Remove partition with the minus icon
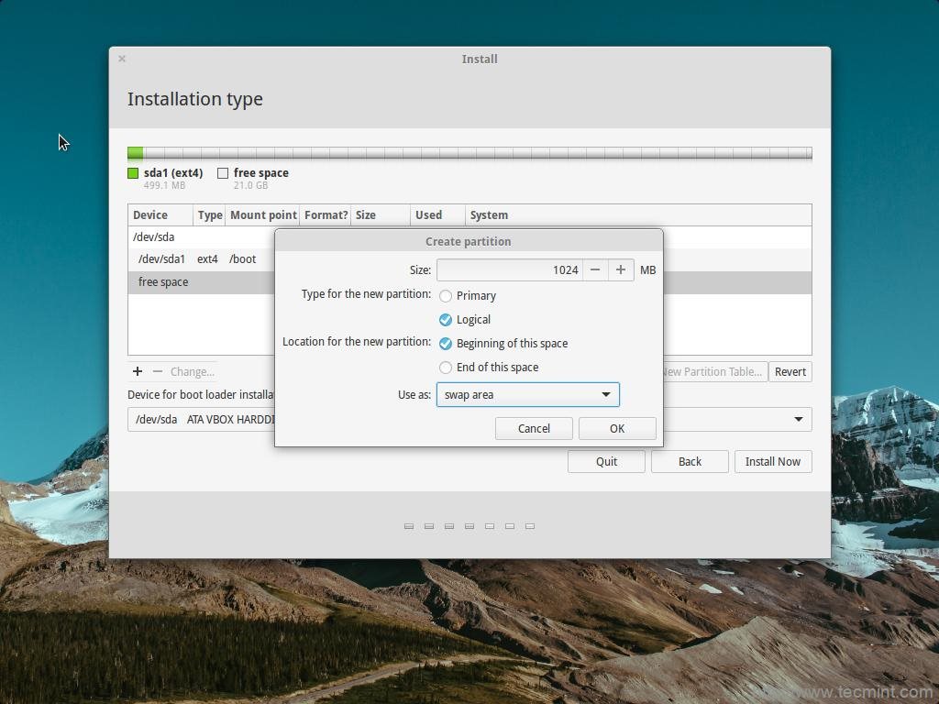Viewport: 939px width, 704px height. pos(158,372)
